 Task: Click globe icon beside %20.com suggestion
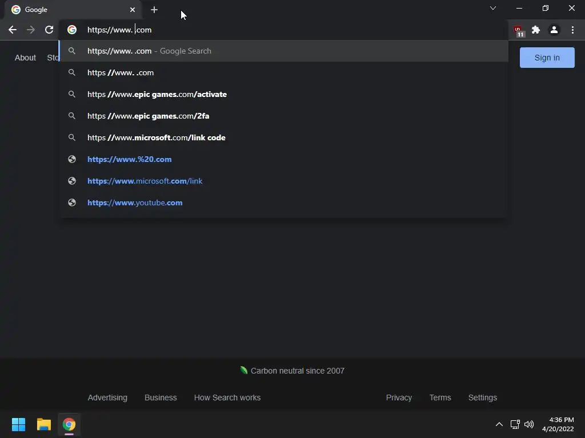coord(72,159)
